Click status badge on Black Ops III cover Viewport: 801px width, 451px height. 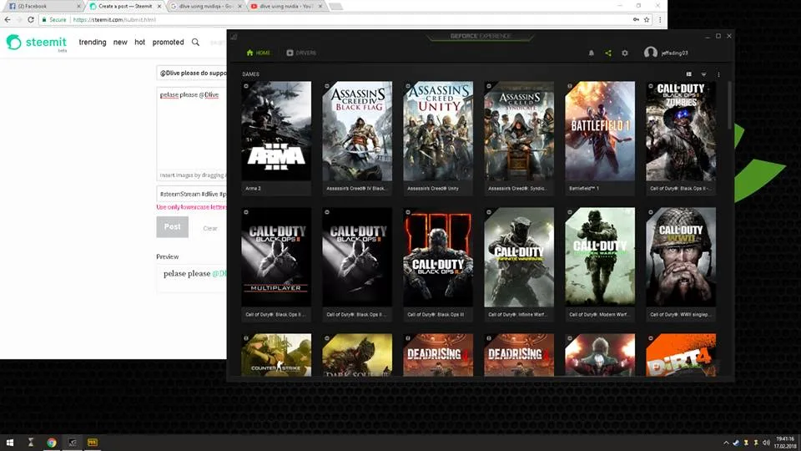[x=408, y=212]
